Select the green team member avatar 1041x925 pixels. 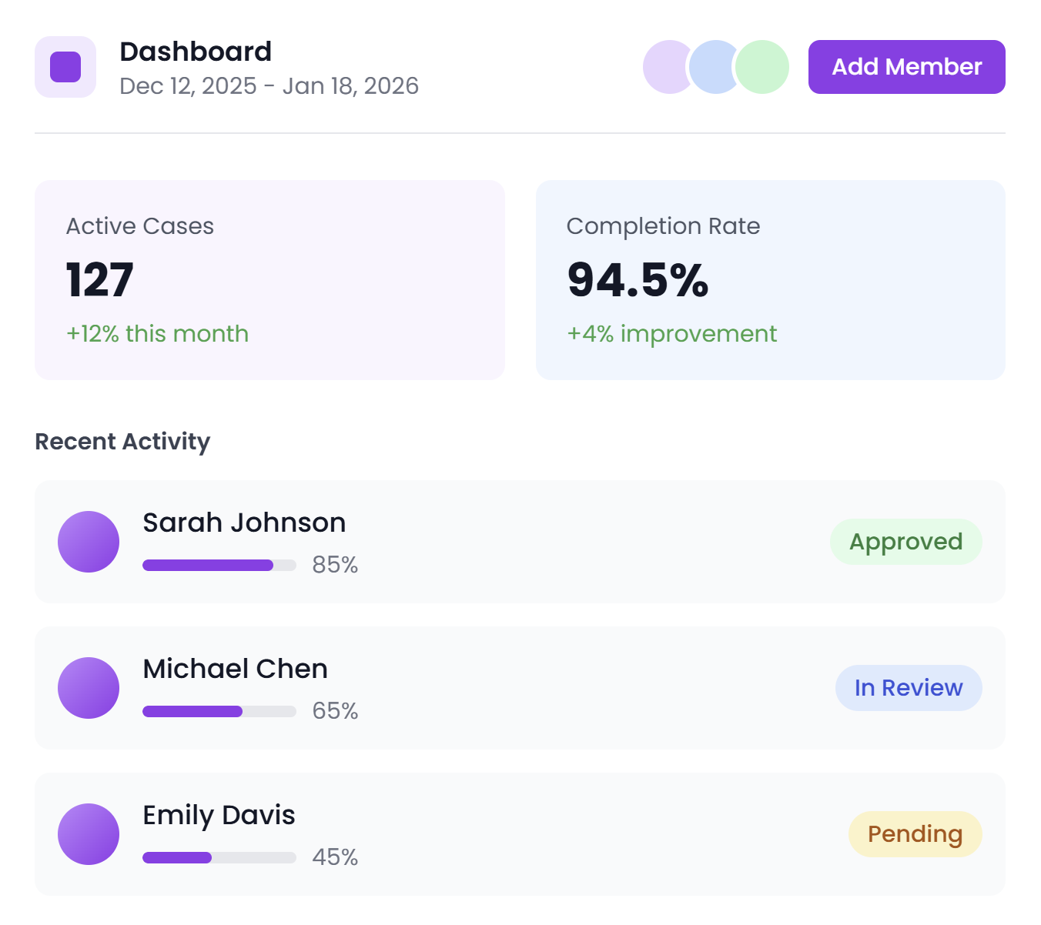(763, 67)
